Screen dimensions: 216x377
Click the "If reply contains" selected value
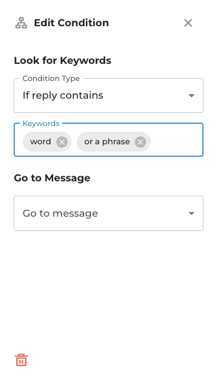pyautogui.click(x=63, y=95)
